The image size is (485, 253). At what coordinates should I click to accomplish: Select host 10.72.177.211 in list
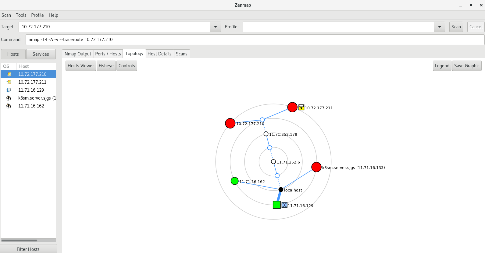[x=28, y=82]
